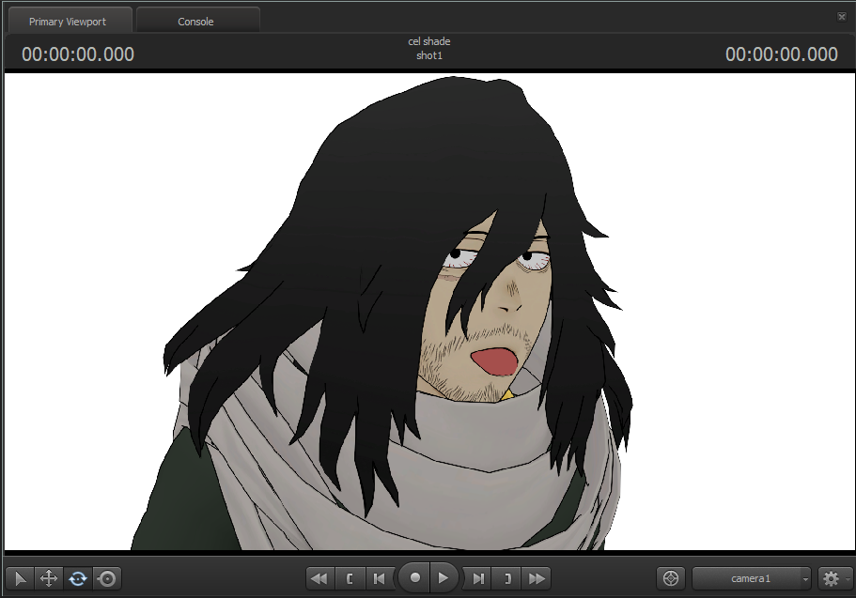The width and height of the screenshot is (856, 598).
Task: Expand the arrow next to the settings gear
Action: point(848,579)
